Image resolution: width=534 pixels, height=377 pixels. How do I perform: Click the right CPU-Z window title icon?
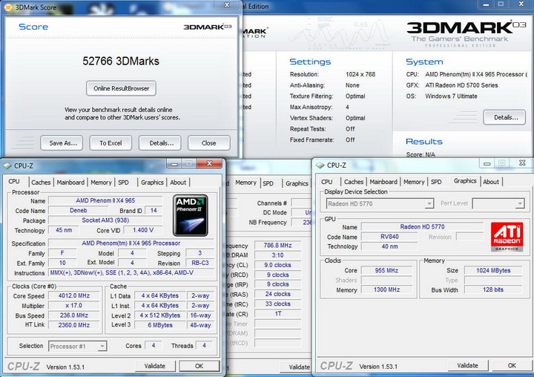320,165
